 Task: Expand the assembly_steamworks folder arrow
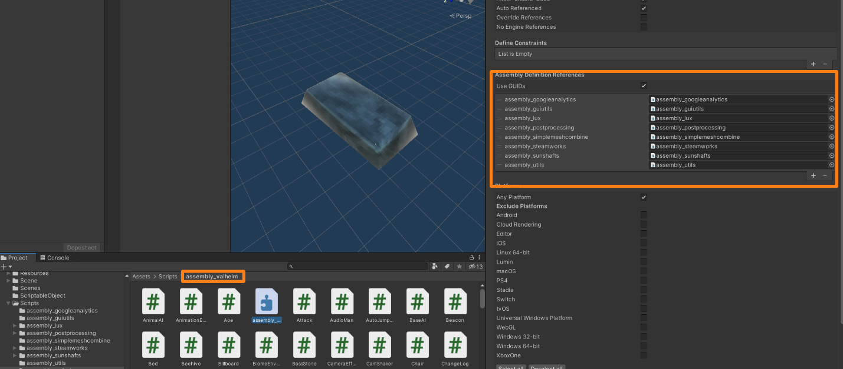coord(15,348)
